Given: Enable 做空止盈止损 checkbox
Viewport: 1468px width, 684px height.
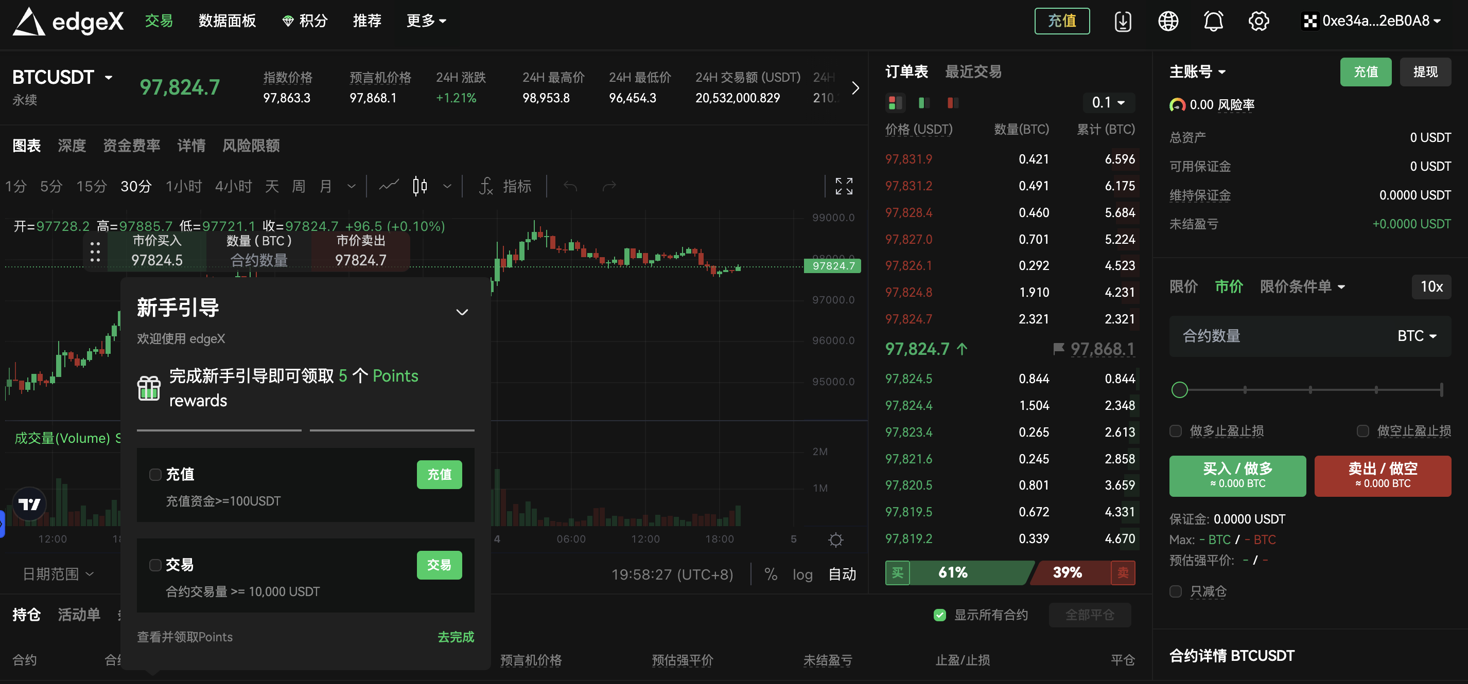Looking at the screenshot, I should [x=1362, y=430].
